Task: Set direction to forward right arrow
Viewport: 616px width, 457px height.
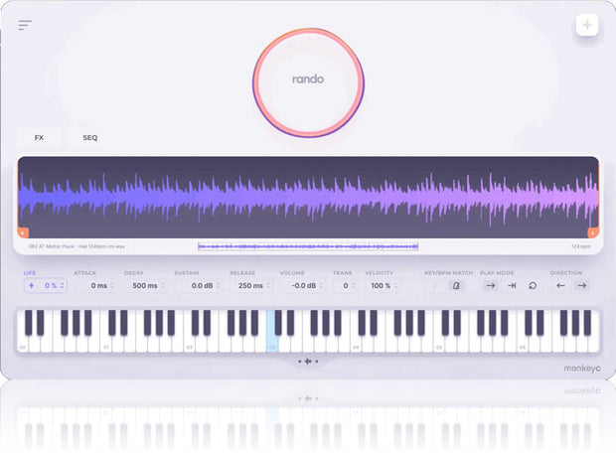Action: click(x=582, y=286)
